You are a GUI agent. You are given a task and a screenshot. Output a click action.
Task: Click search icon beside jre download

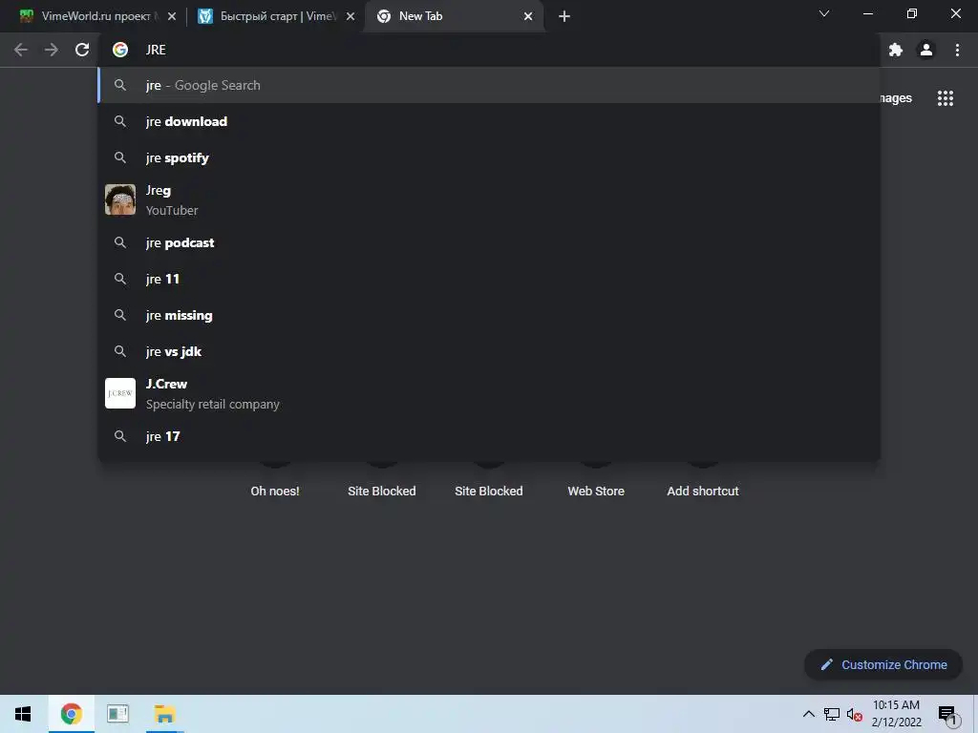120,121
